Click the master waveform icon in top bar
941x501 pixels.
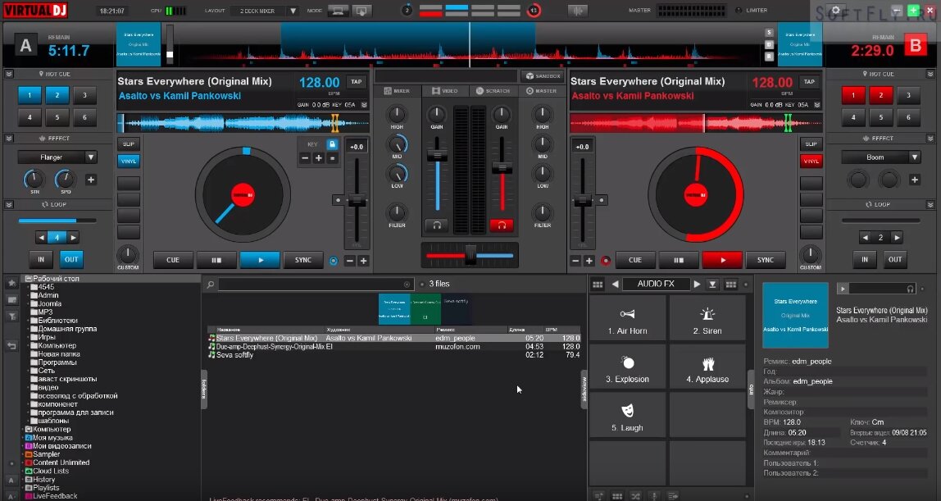pos(577,10)
